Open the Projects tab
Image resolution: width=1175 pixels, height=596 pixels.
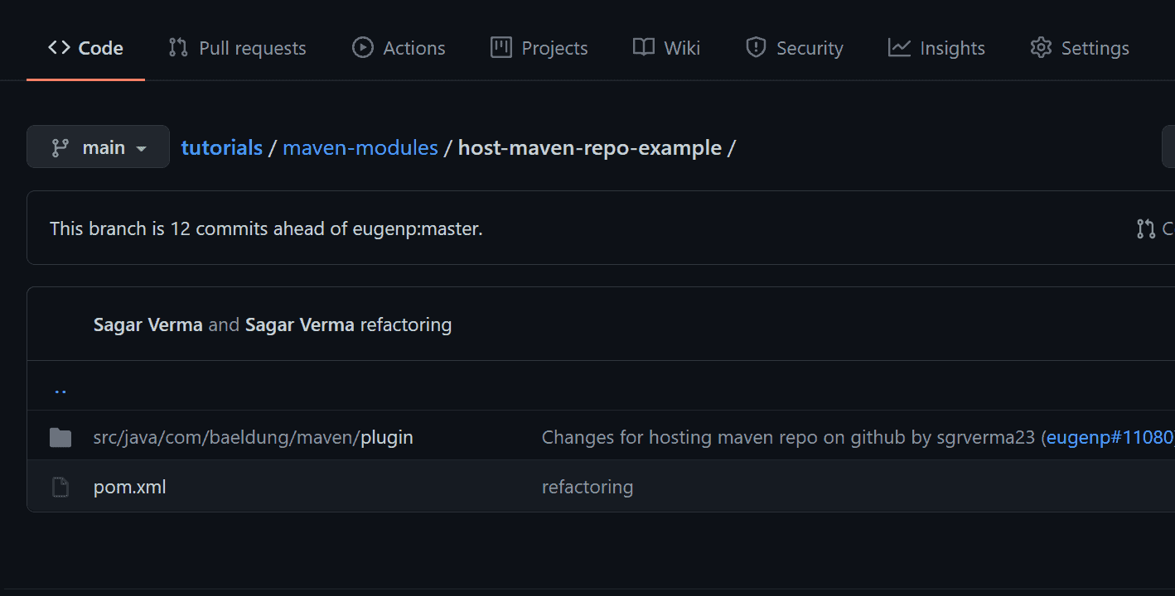539,48
